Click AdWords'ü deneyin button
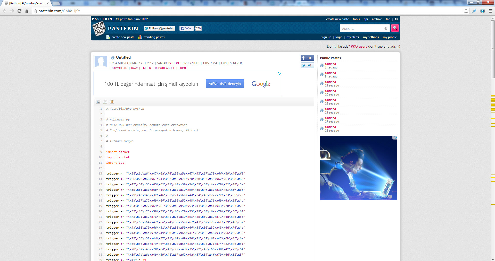The height and width of the screenshot is (261, 495). point(225,84)
